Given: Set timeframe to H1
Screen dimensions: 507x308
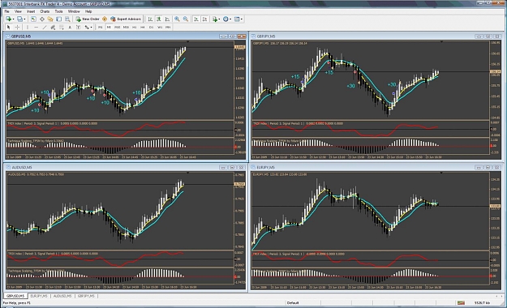Looking at the screenshot, I should pos(134,28).
